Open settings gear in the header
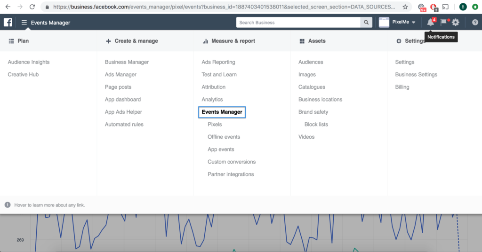The width and height of the screenshot is (482, 252). pyautogui.click(x=456, y=22)
